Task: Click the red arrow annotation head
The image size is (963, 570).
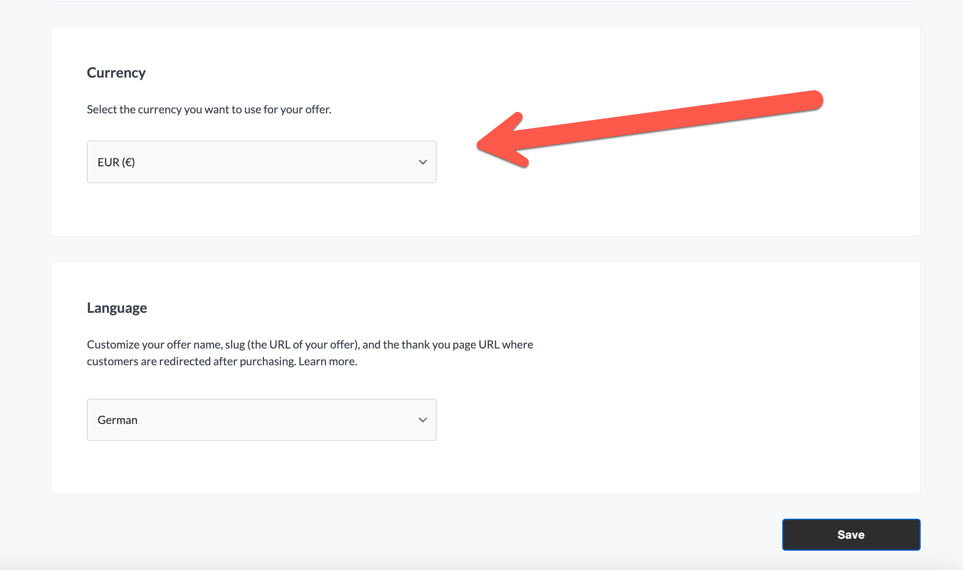Action: pos(503,141)
